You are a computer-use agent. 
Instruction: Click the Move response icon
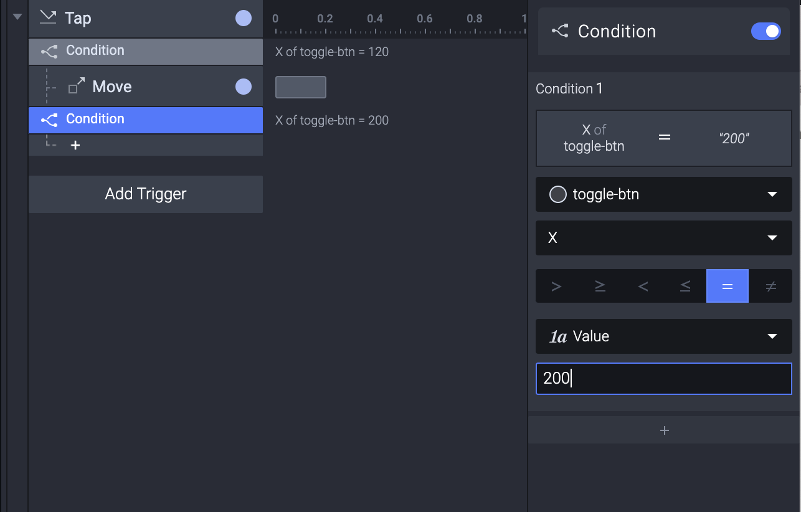tap(77, 86)
